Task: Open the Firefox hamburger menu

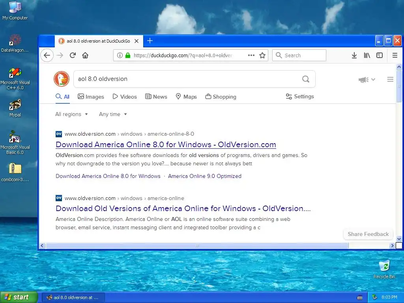Action: tap(395, 55)
